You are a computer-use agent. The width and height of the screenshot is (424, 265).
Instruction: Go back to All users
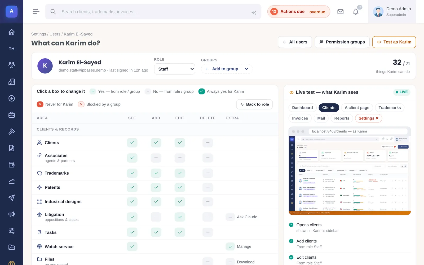pos(295,42)
